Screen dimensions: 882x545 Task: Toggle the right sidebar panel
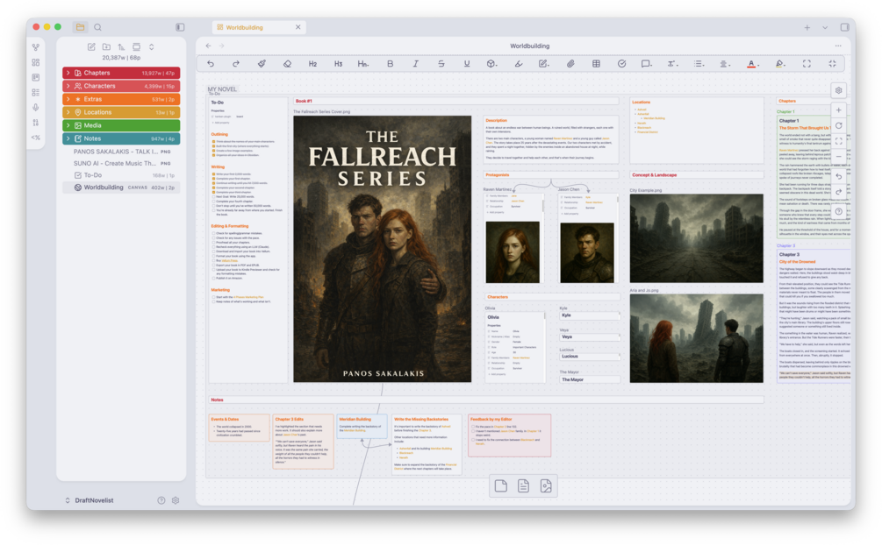coord(845,27)
